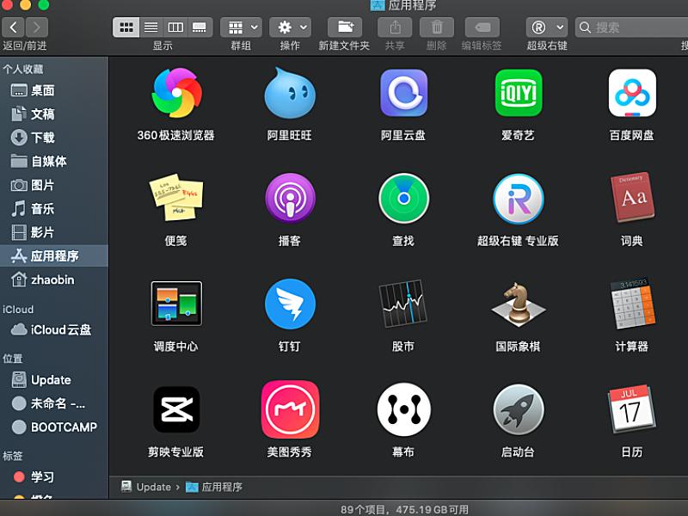Open the 词典 Dictionary app
688x516 pixels.
pos(632,198)
